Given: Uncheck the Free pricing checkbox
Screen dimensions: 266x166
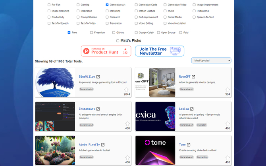Looking at the screenshot, I should click(x=69, y=32).
